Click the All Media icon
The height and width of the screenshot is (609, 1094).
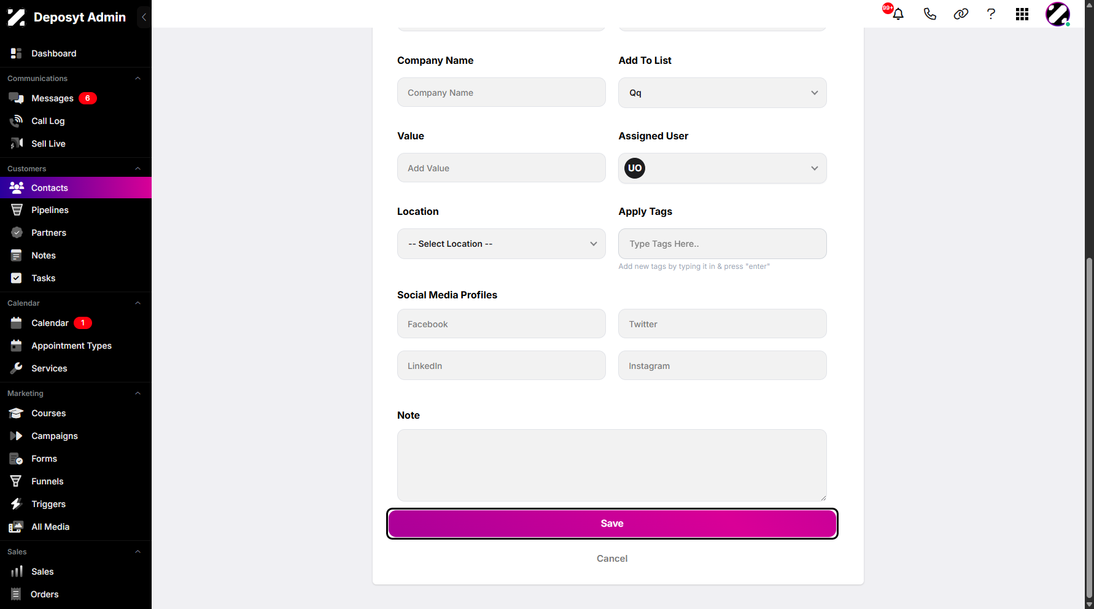coord(17,527)
